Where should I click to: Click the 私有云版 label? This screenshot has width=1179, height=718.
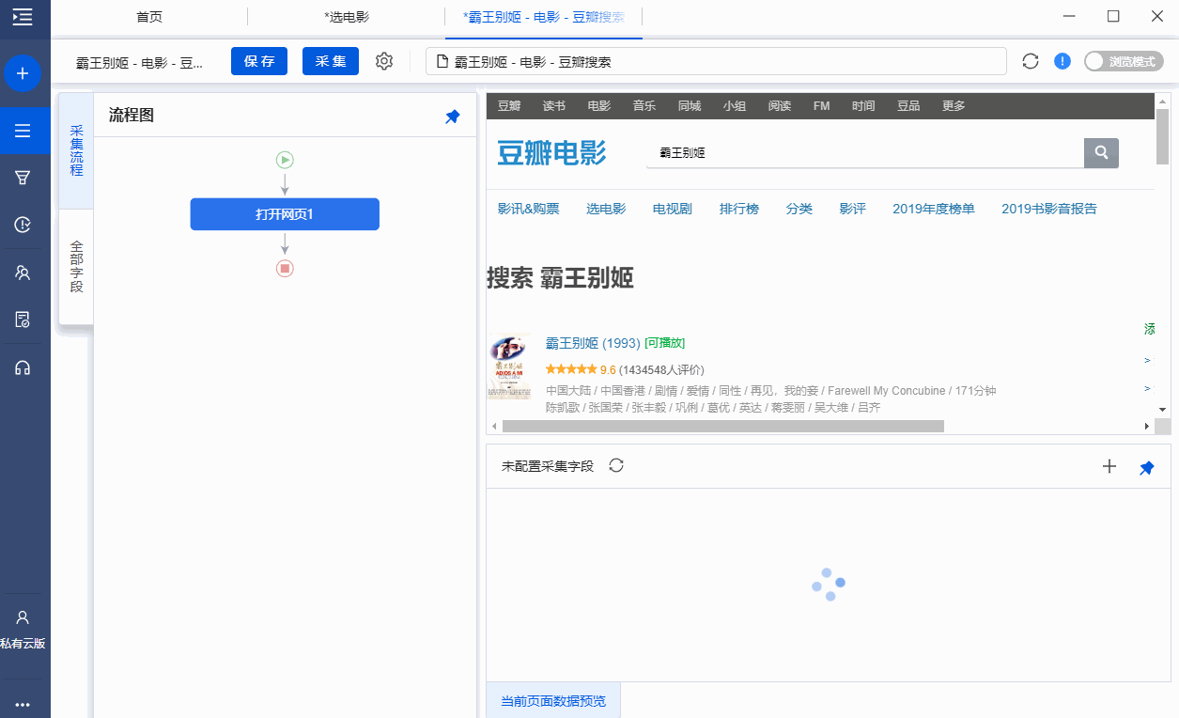tap(23, 644)
